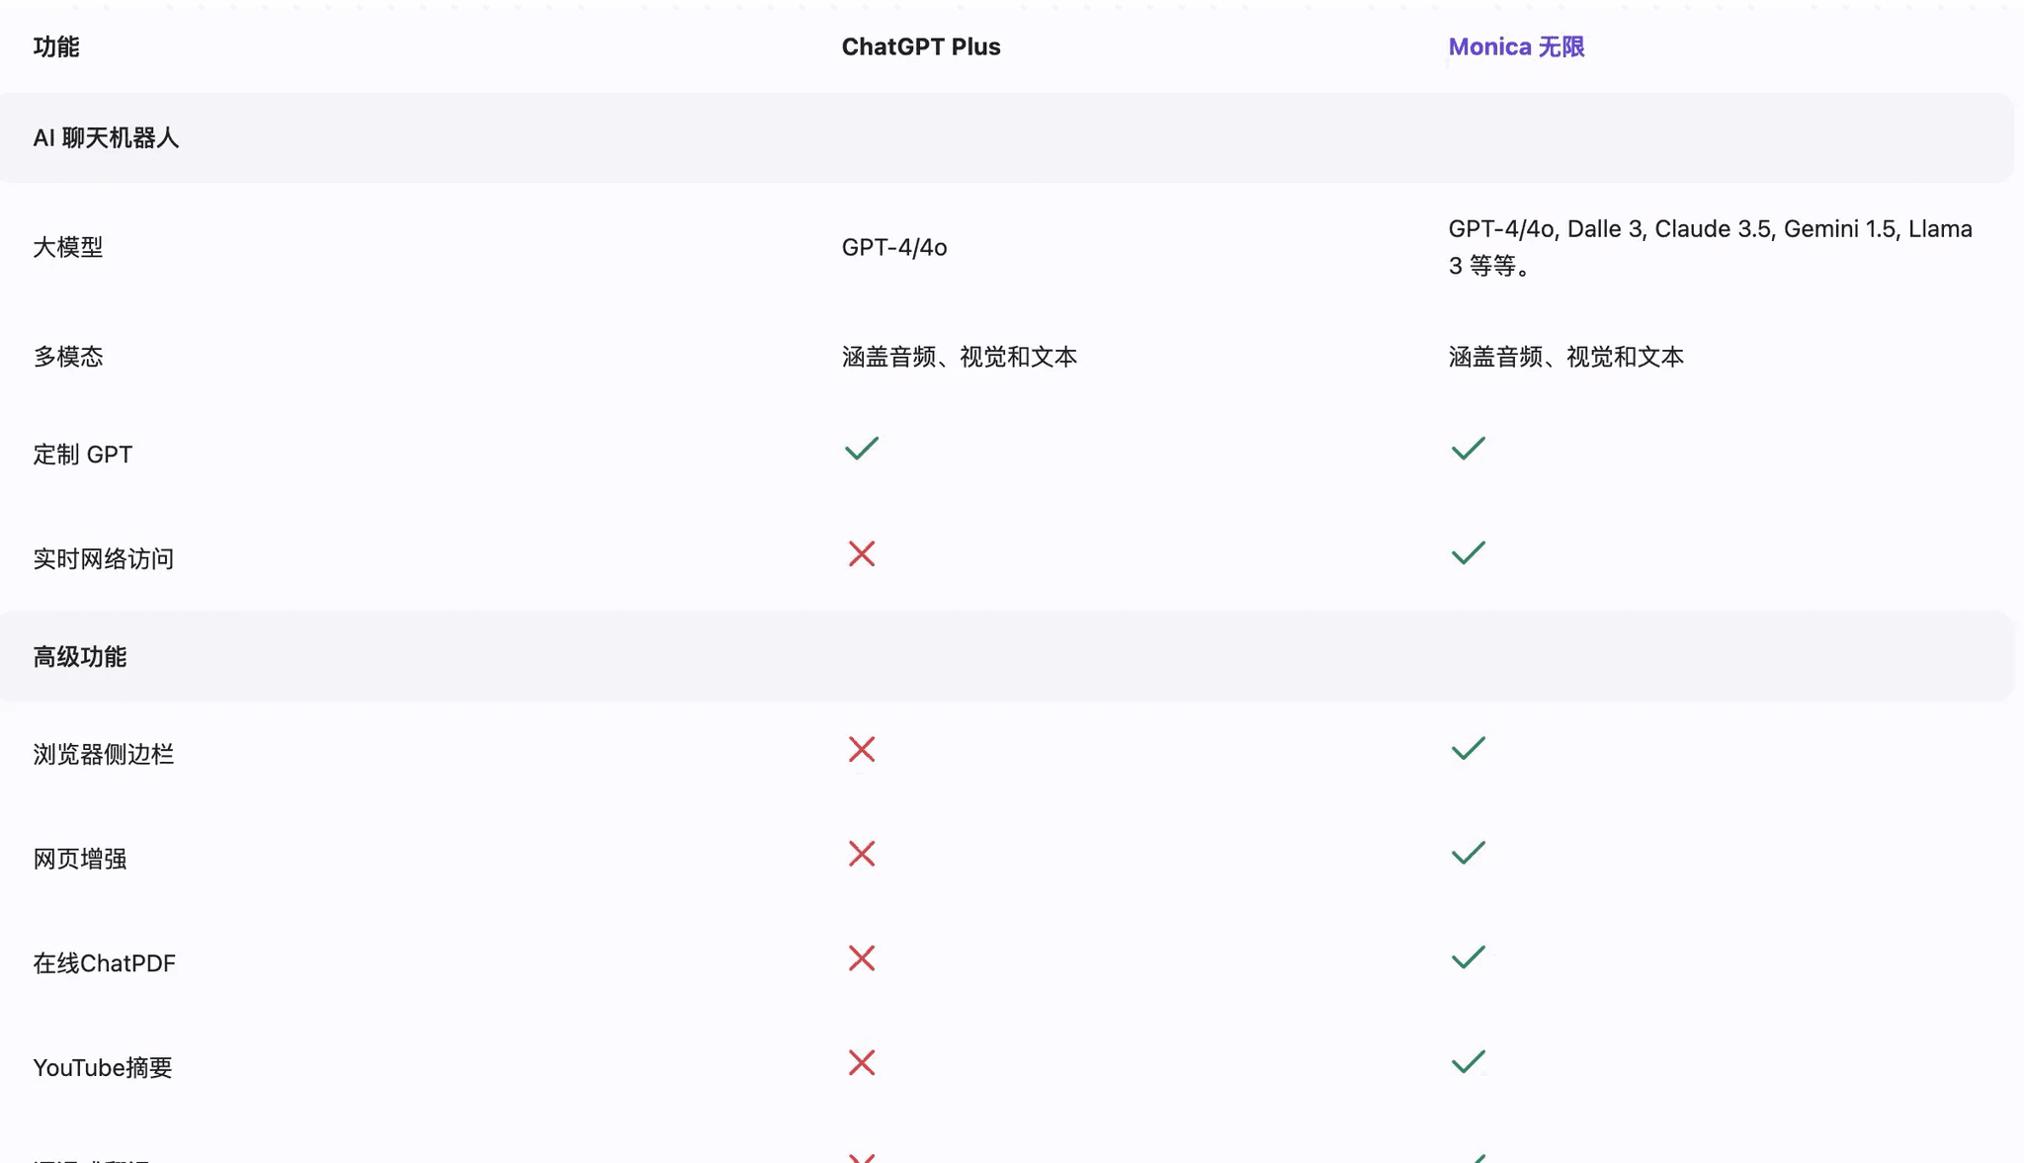Click the green checkmark for 定制 GPT under ChatGPT Plus
The width and height of the screenshot is (2024, 1163).
[861, 449]
